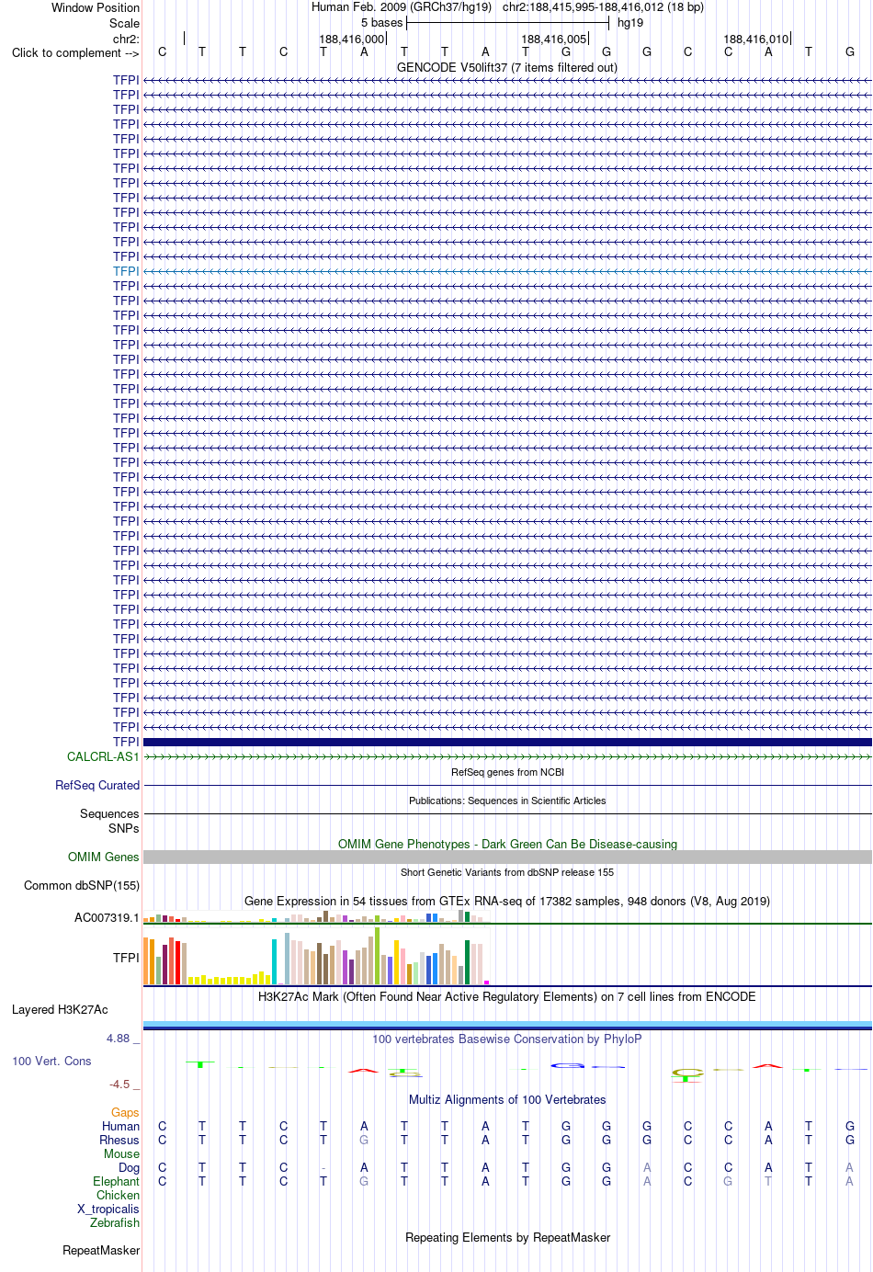
Task: Click the OMIM Genes track label
Action: click(104, 857)
